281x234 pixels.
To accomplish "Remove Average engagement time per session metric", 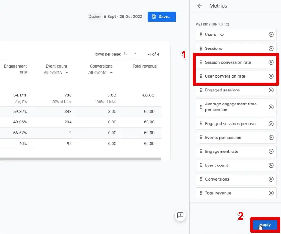I will click(x=271, y=107).
